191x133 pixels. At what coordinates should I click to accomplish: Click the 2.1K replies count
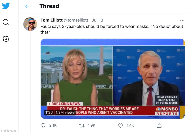[53, 125]
